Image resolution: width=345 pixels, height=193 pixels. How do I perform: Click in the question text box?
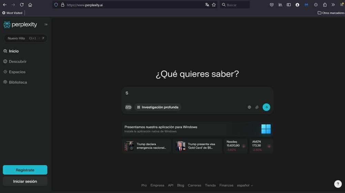pyautogui.click(x=197, y=94)
